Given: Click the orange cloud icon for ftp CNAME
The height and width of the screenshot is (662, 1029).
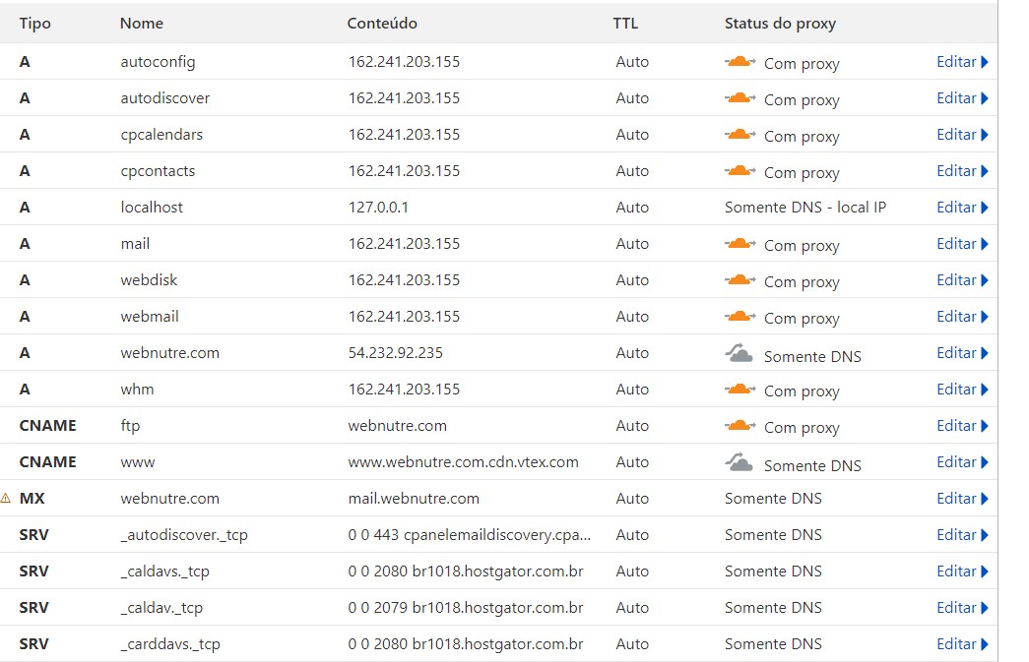Looking at the screenshot, I should click(740, 426).
